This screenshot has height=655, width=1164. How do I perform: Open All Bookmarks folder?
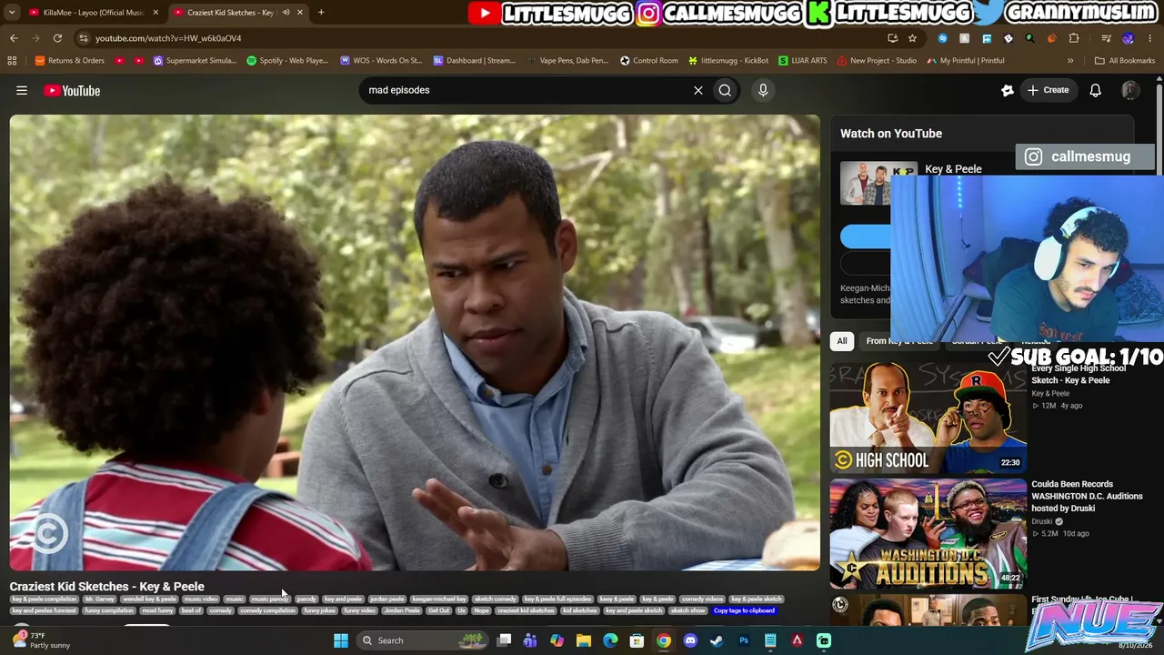[1125, 61]
